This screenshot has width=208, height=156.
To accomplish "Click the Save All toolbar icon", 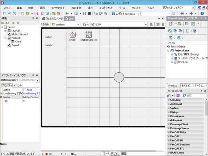I will pyautogui.click(x=42, y=14).
